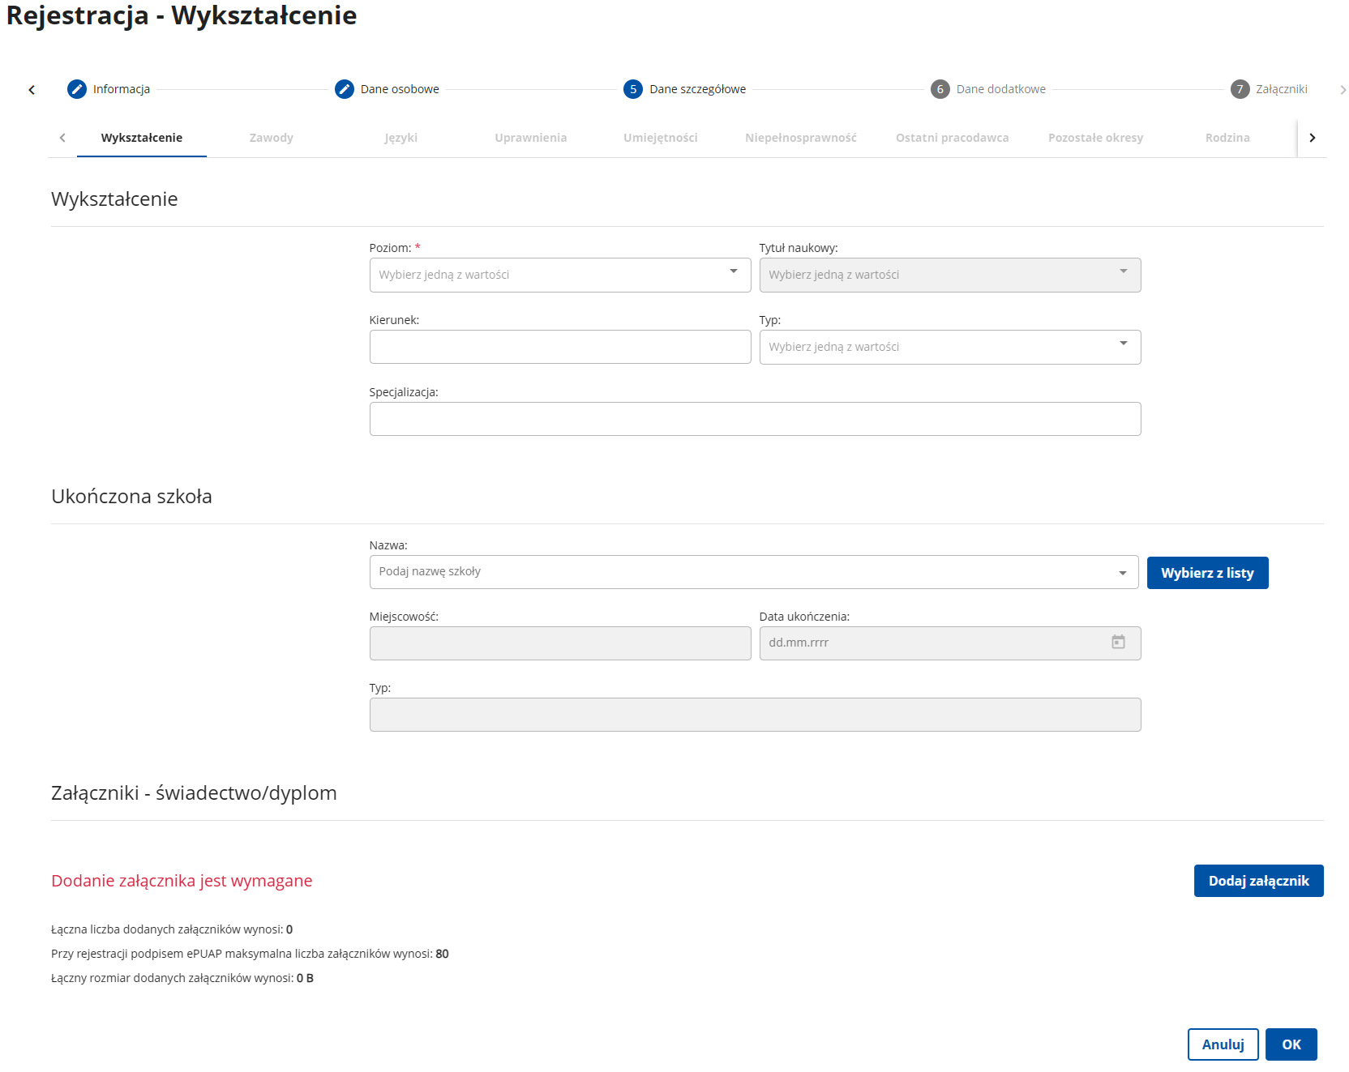Focus the Kierunek text field
Viewport: 1349px width, 1072px height.
(x=560, y=347)
